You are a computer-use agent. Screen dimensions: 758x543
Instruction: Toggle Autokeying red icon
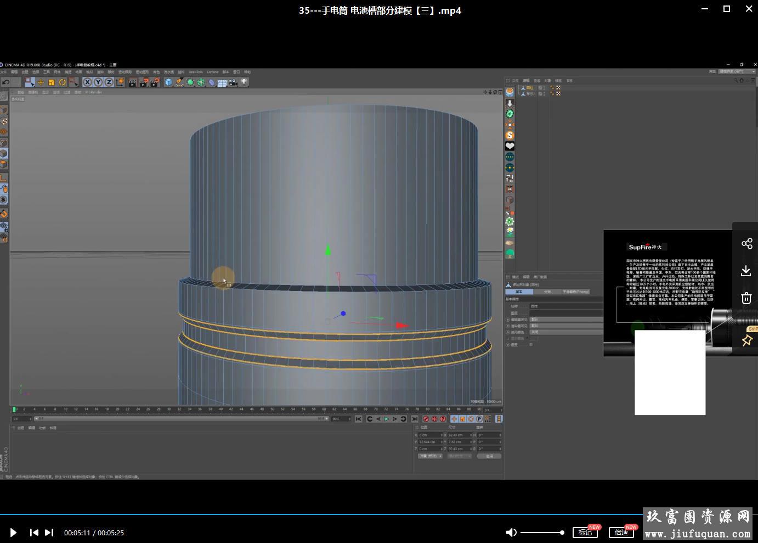pos(434,419)
